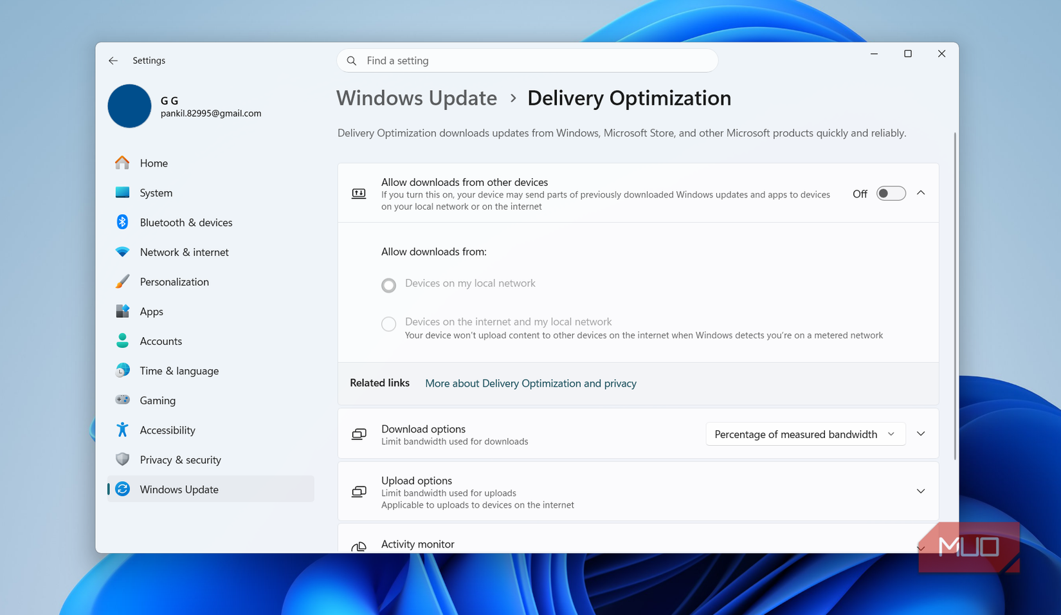Click the search magnifier icon
Viewport: 1061px width, 615px height.
pos(352,60)
